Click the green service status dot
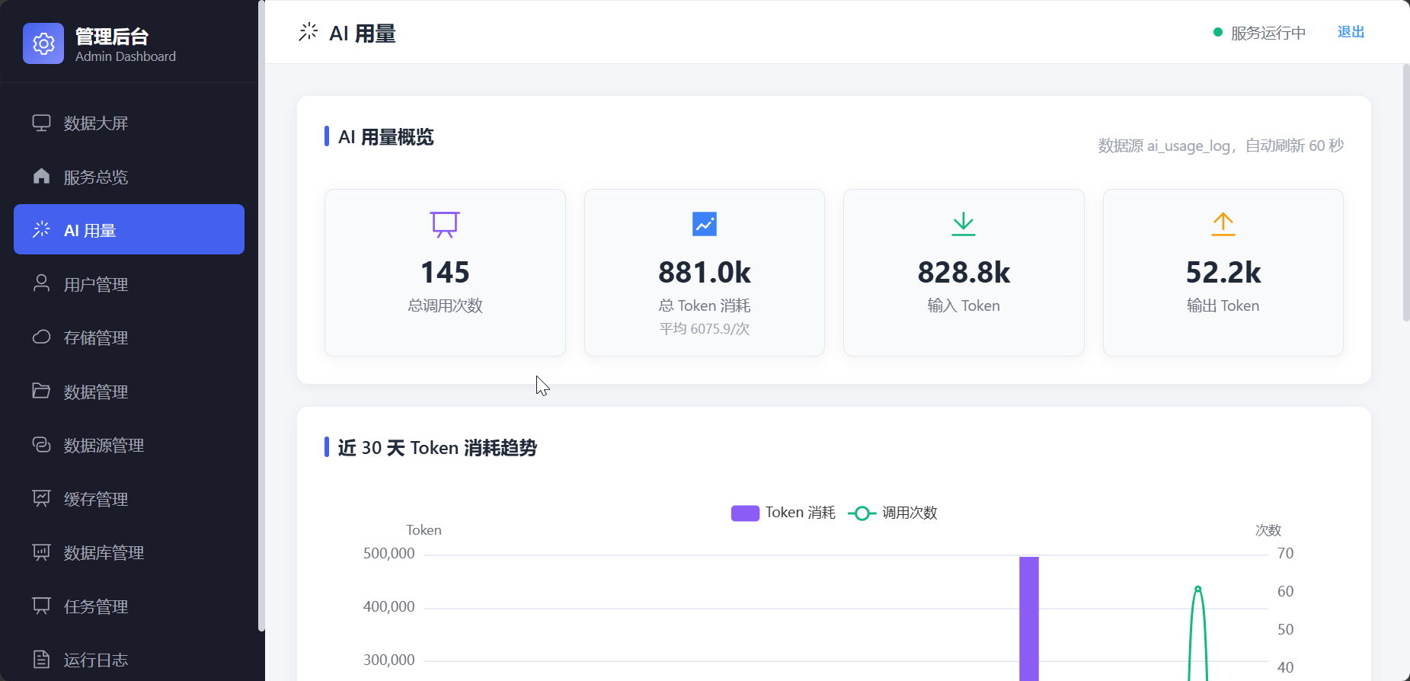The height and width of the screenshot is (681, 1410). tap(1218, 32)
